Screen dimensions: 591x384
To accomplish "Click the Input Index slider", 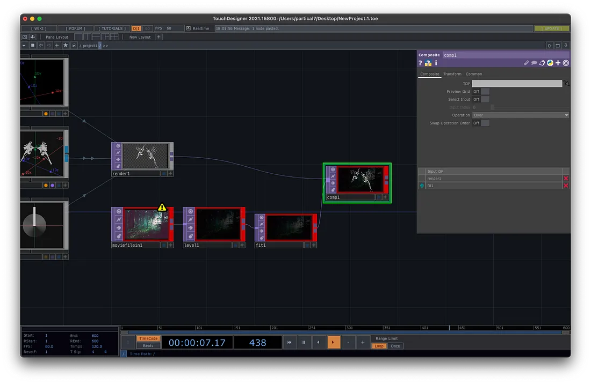I will (529, 107).
